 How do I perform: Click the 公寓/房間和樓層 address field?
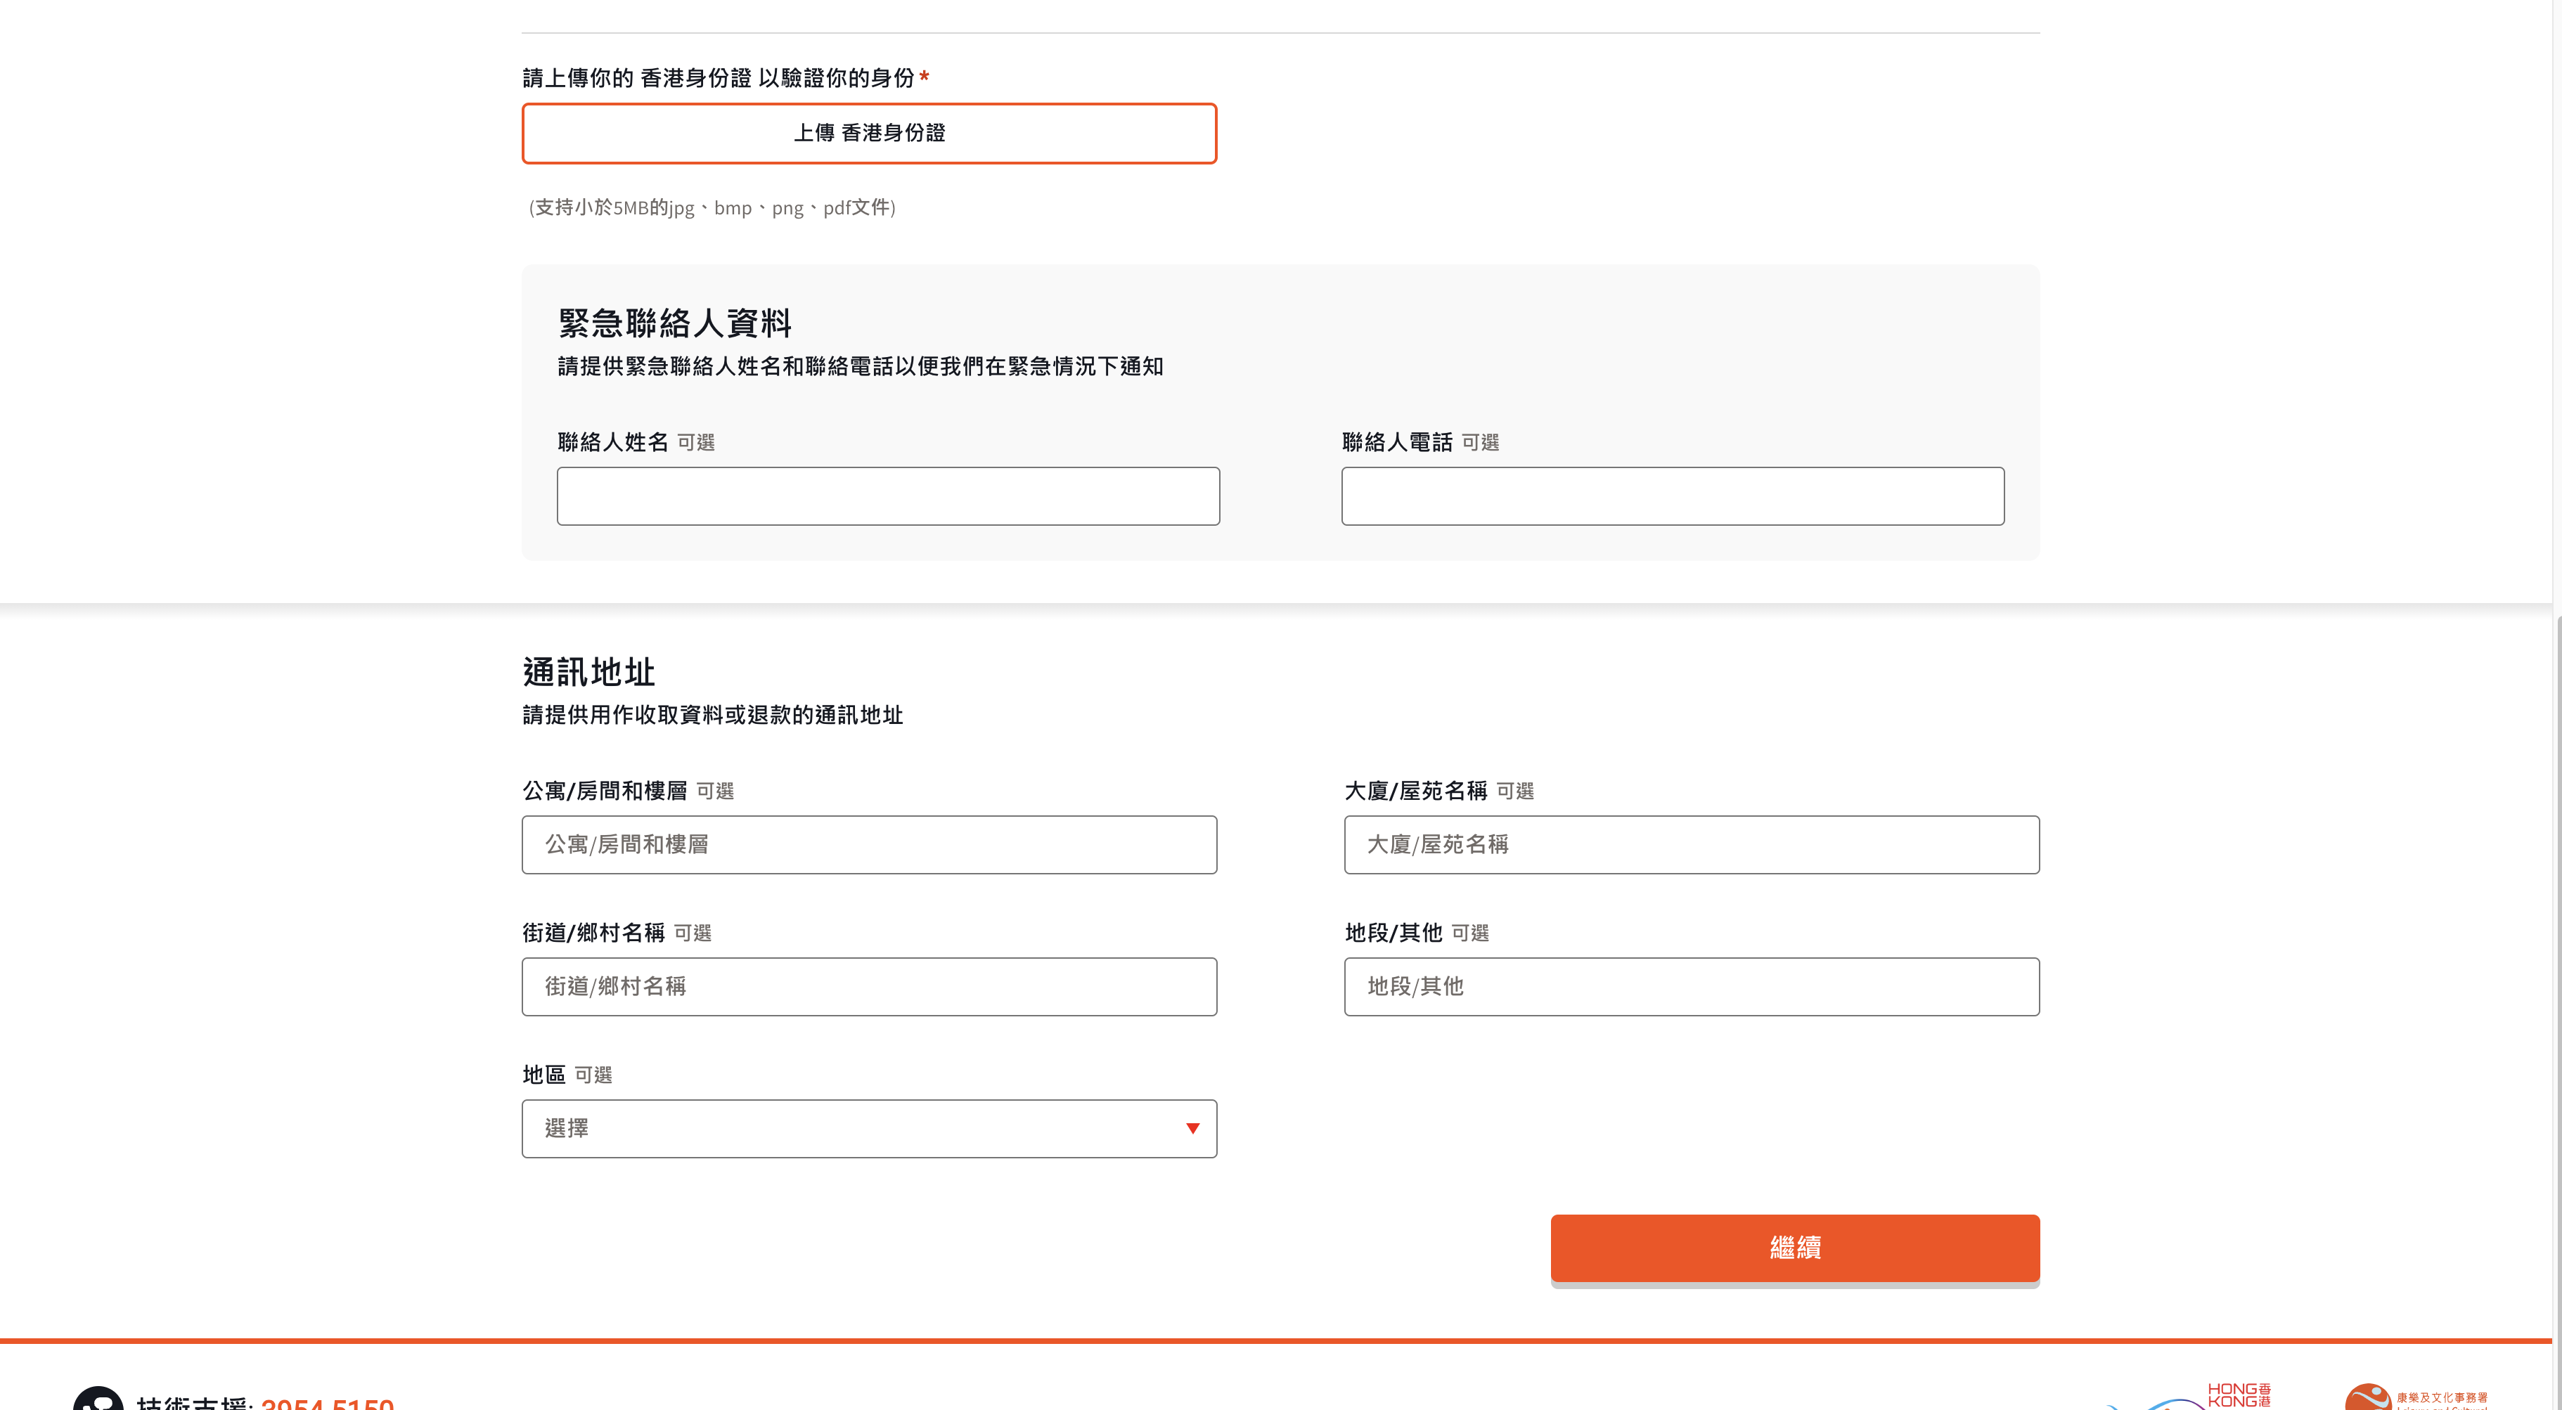click(869, 844)
